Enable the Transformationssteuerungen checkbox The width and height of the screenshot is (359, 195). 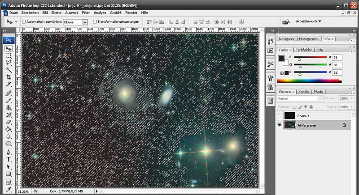point(95,21)
